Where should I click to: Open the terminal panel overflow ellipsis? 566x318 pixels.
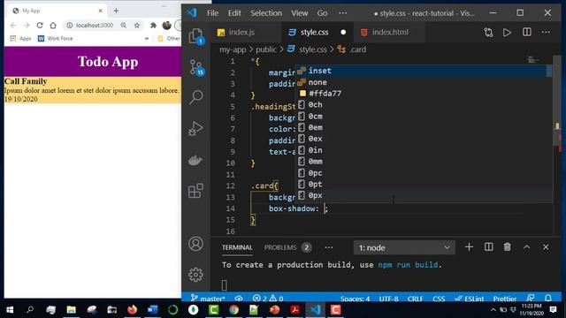328,247
